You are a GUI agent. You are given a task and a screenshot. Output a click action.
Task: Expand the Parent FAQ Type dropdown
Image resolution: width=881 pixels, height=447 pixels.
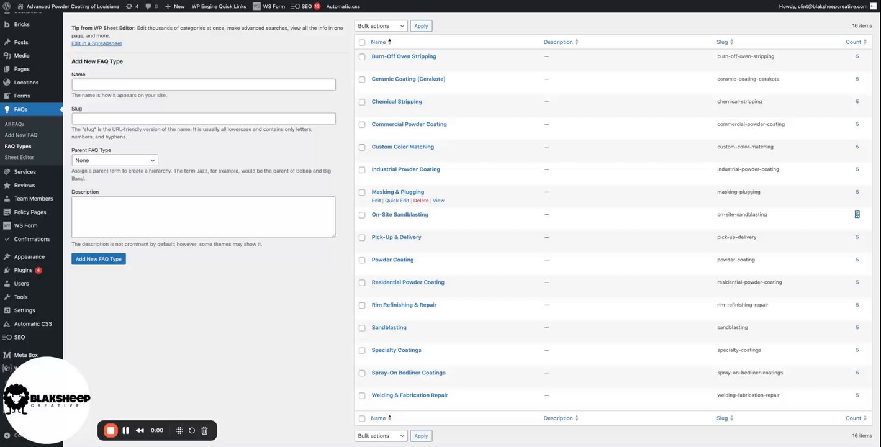coord(115,160)
